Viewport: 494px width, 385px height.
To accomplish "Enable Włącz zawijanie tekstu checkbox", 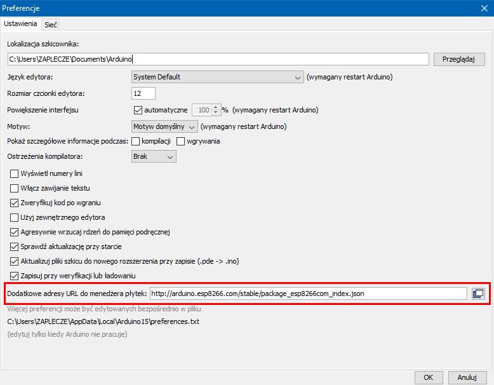I will point(14,188).
